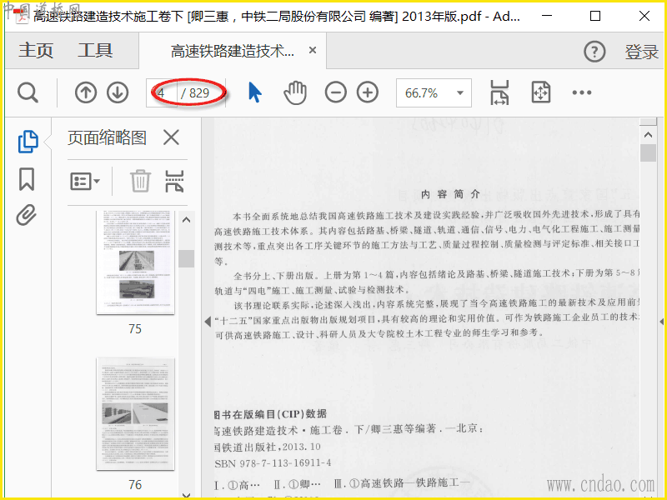
Task: Zoom in with the plus button
Action: 368,92
